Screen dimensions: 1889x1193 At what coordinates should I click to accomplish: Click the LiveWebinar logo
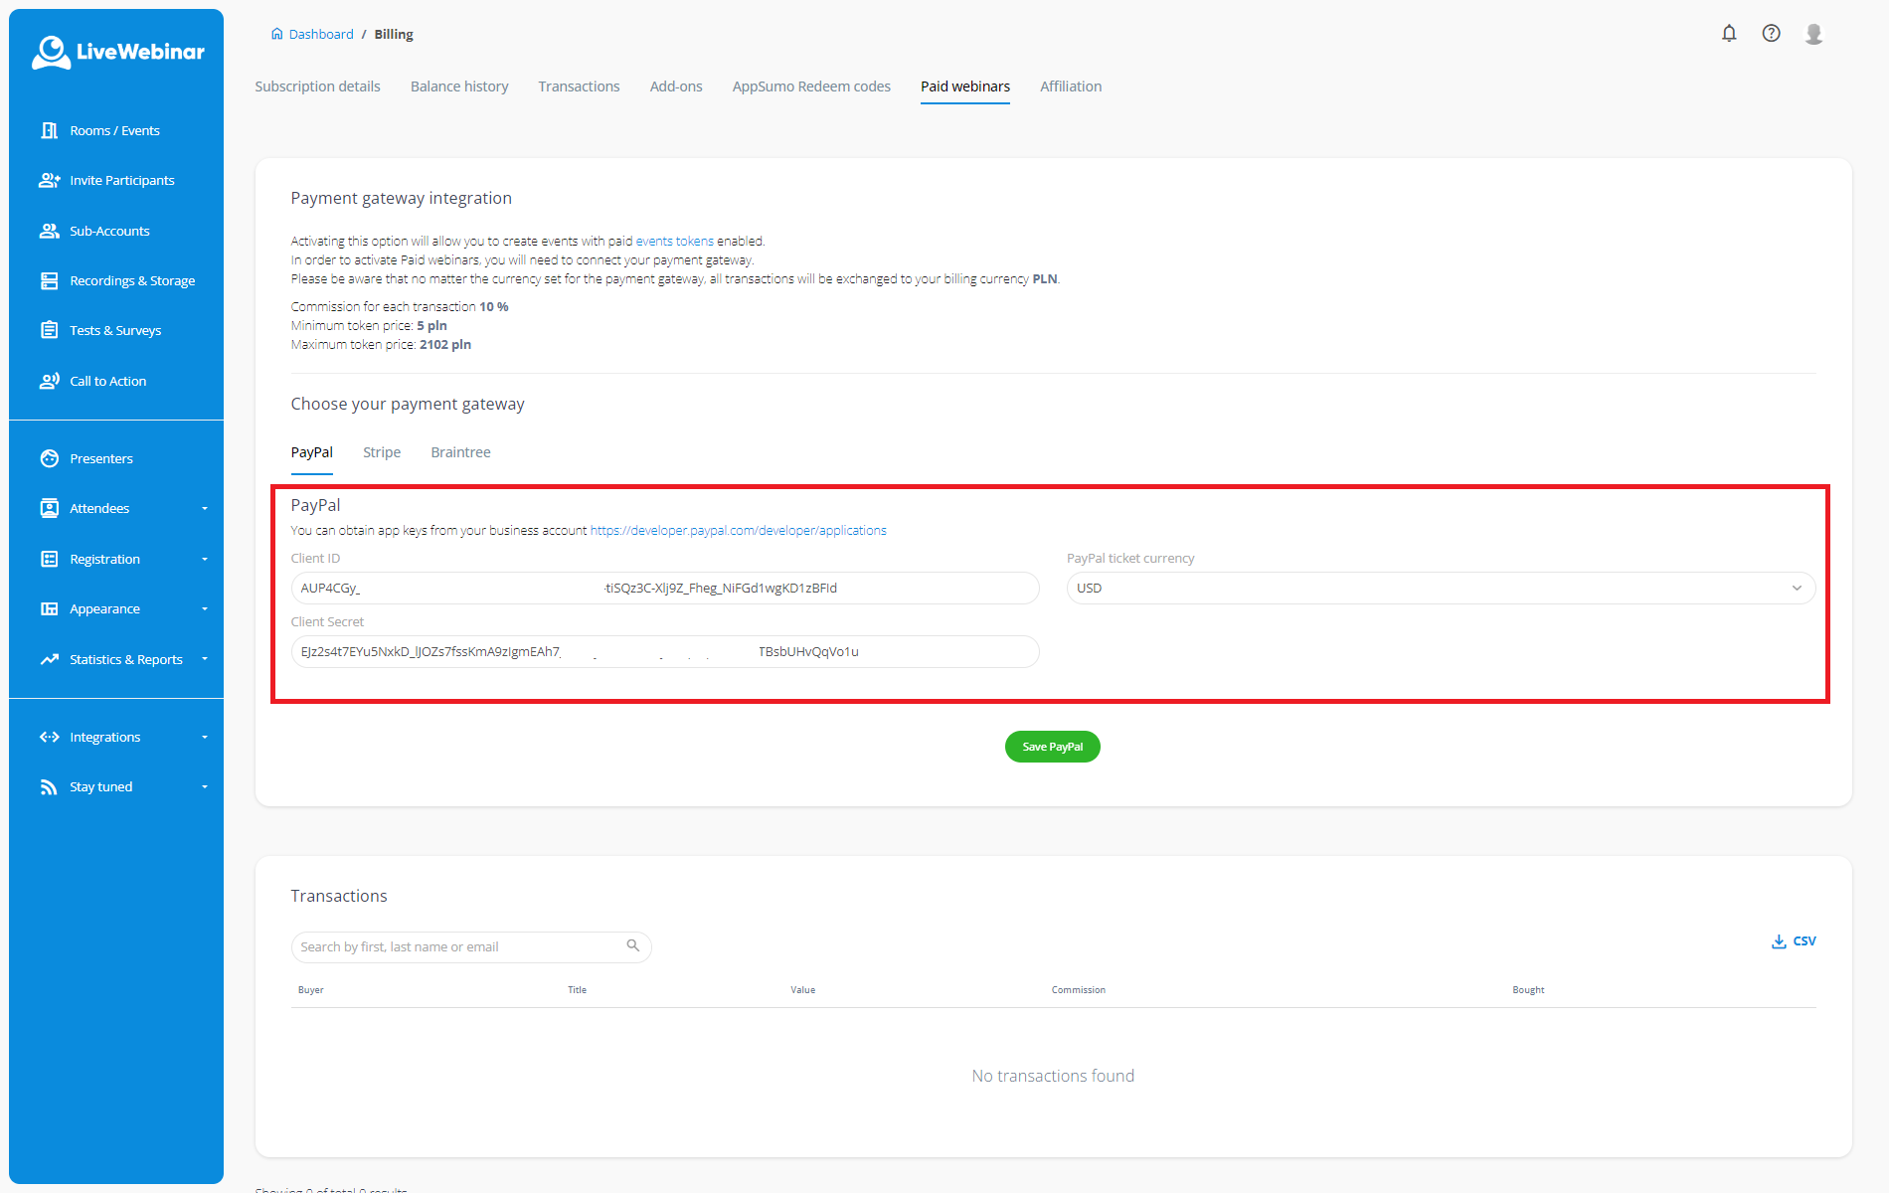[117, 52]
